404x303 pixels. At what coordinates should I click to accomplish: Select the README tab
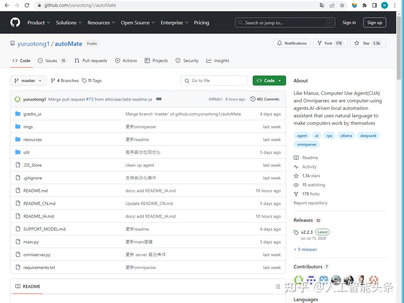(28, 286)
